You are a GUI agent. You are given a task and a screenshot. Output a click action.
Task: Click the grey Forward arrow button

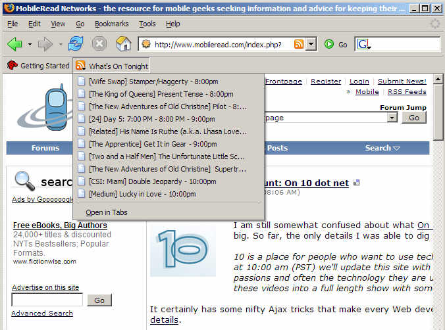(x=45, y=44)
